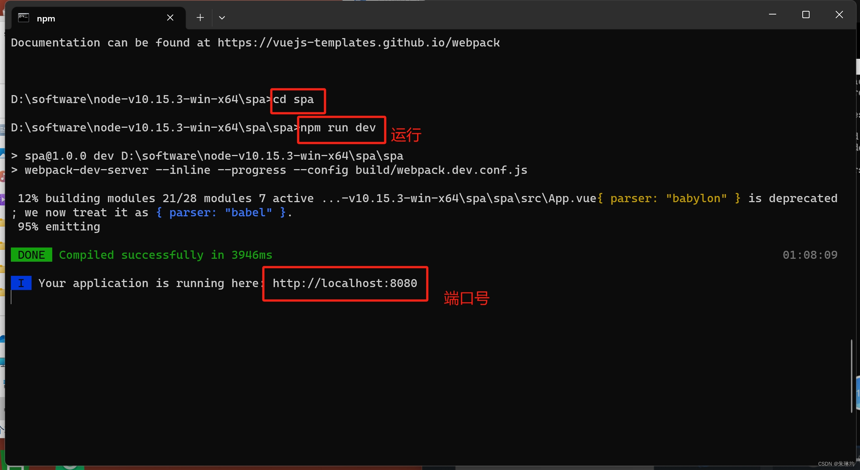Open the vuejs-templates webpack documentation URL

(x=358, y=43)
